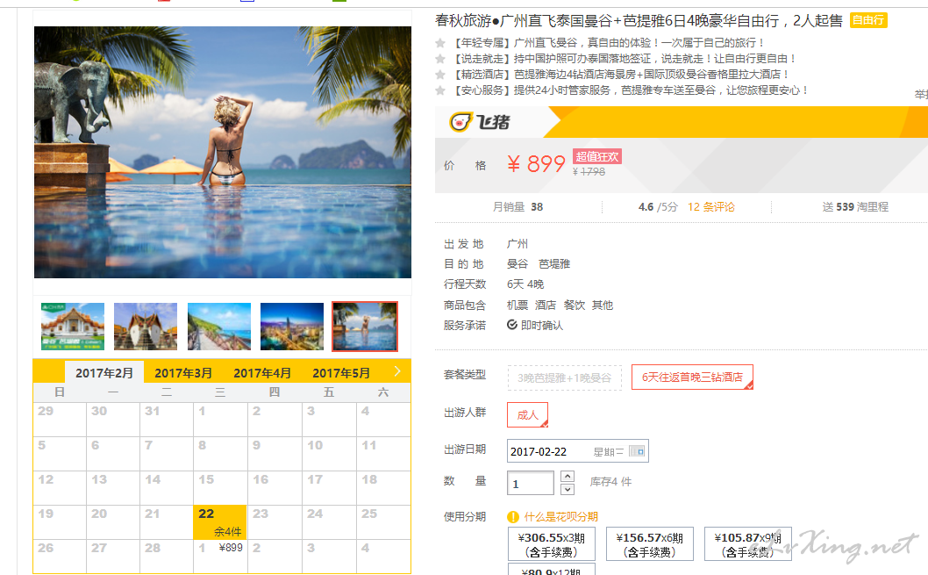Click the 自由行 orange tag
928x575 pixels.
tap(868, 20)
